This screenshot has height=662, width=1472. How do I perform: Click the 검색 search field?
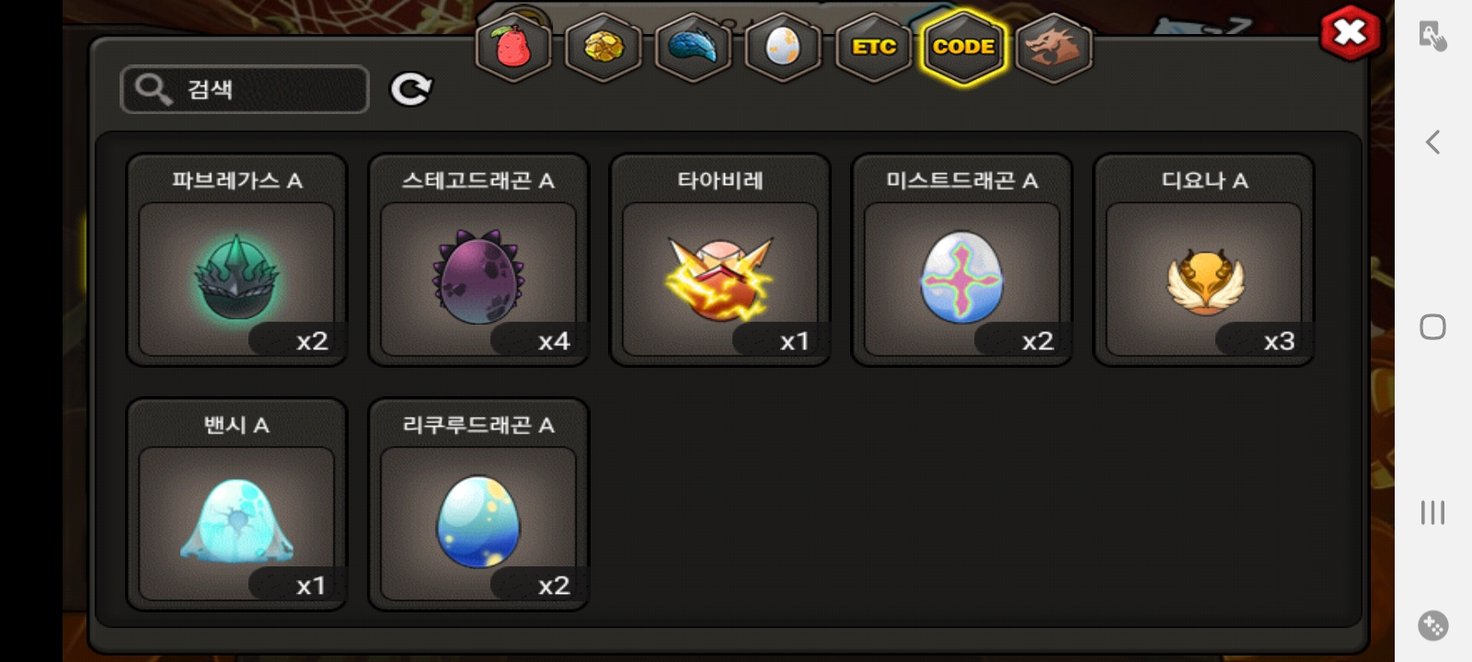coord(245,89)
